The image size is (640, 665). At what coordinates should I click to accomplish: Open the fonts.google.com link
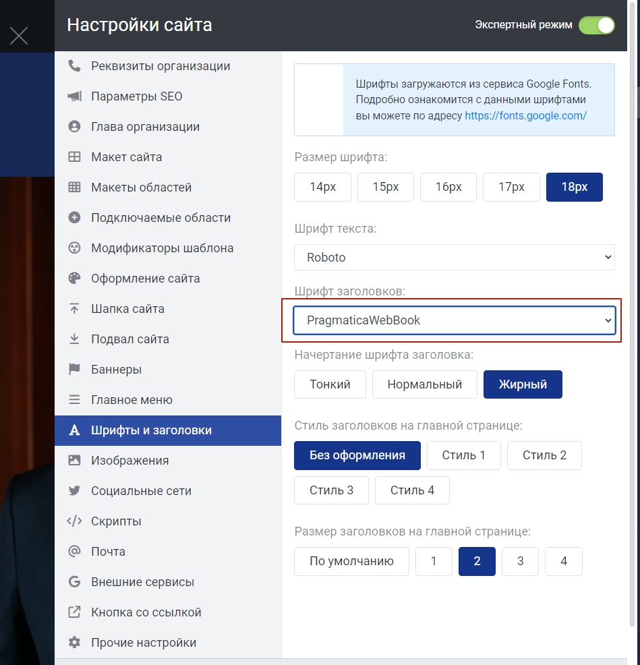pos(525,115)
